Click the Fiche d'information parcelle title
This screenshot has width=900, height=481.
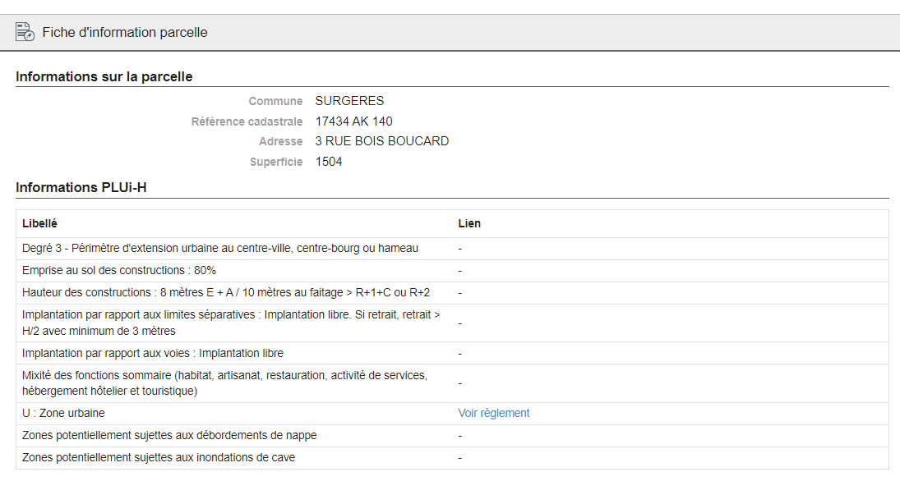click(125, 33)
